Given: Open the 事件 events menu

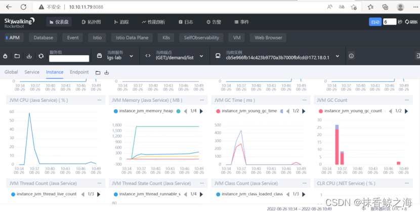Looking at the screenshot, I should [x=241, y=22].
